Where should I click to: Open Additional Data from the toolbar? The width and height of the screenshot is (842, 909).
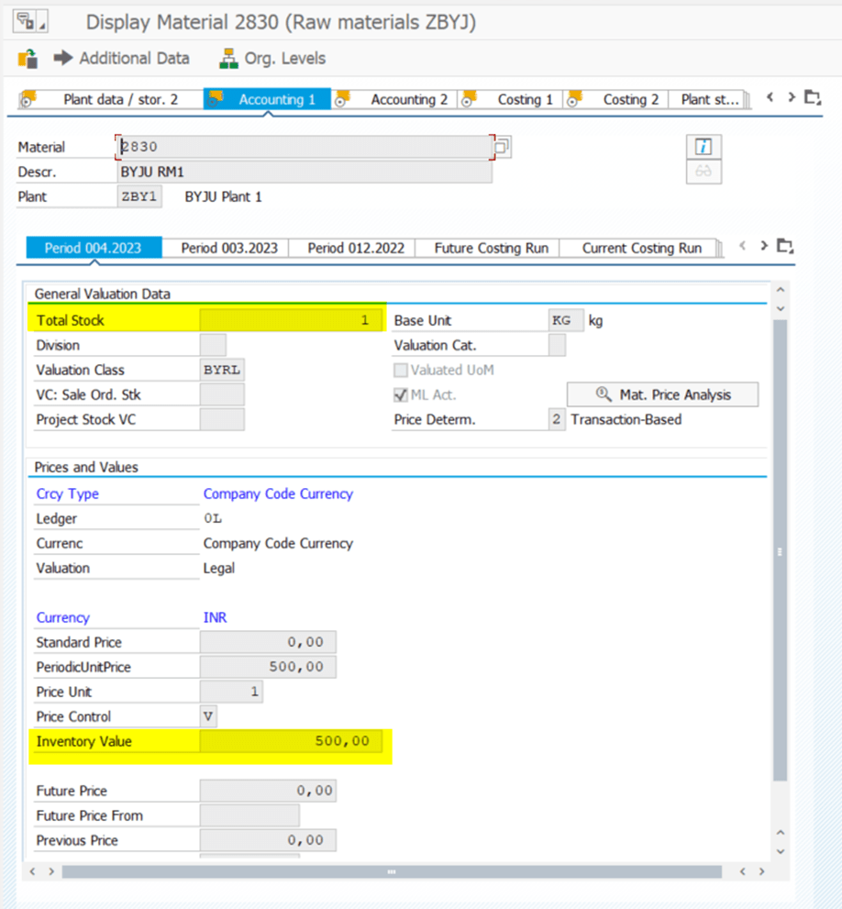[x=121, y=59]
